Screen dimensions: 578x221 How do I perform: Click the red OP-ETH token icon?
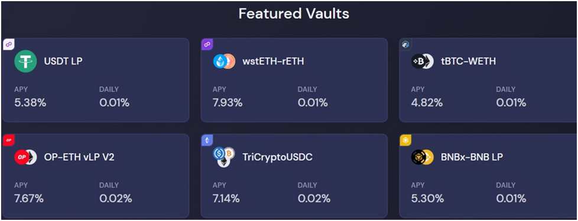[x=25, y=157]
